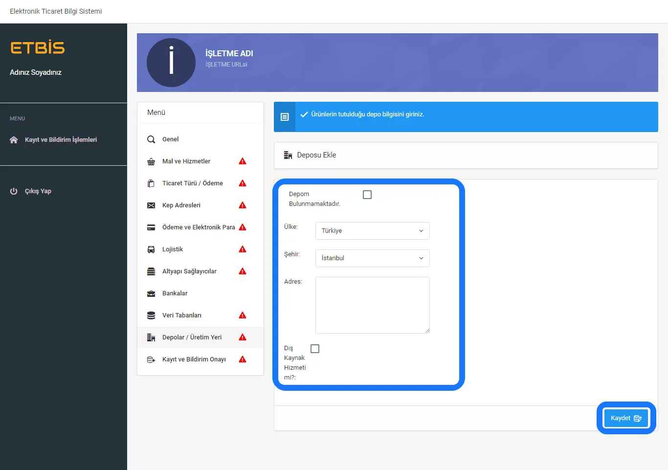The width and height of the screenshot is (668, 470).
Task: Click the envelope icon for Kep Adresleri
Action: (x=151, y=205)
